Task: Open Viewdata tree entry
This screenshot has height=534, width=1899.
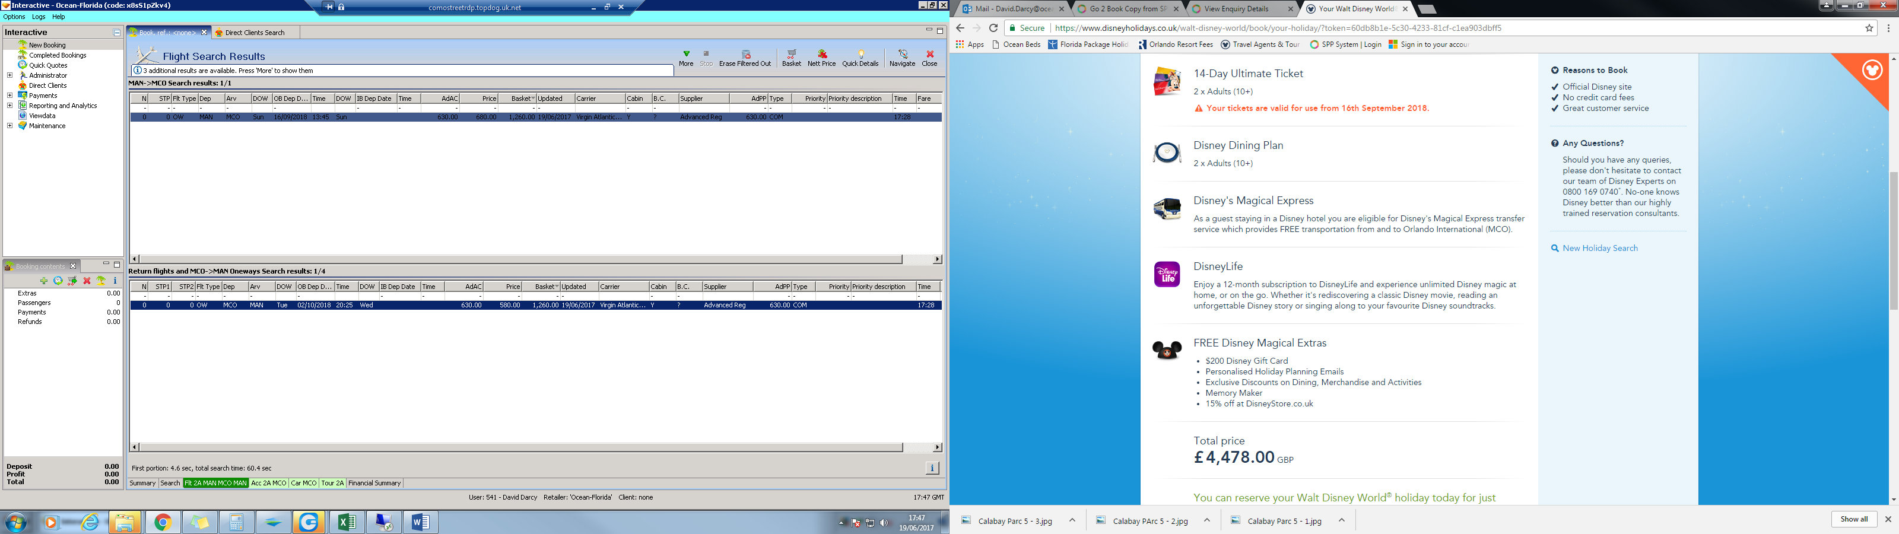Action: (x=42, y=116)
